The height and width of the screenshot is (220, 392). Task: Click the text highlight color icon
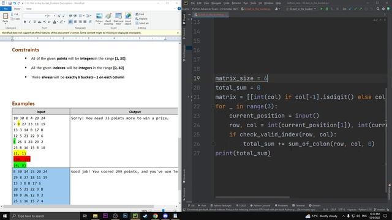[x=61, y=22]
